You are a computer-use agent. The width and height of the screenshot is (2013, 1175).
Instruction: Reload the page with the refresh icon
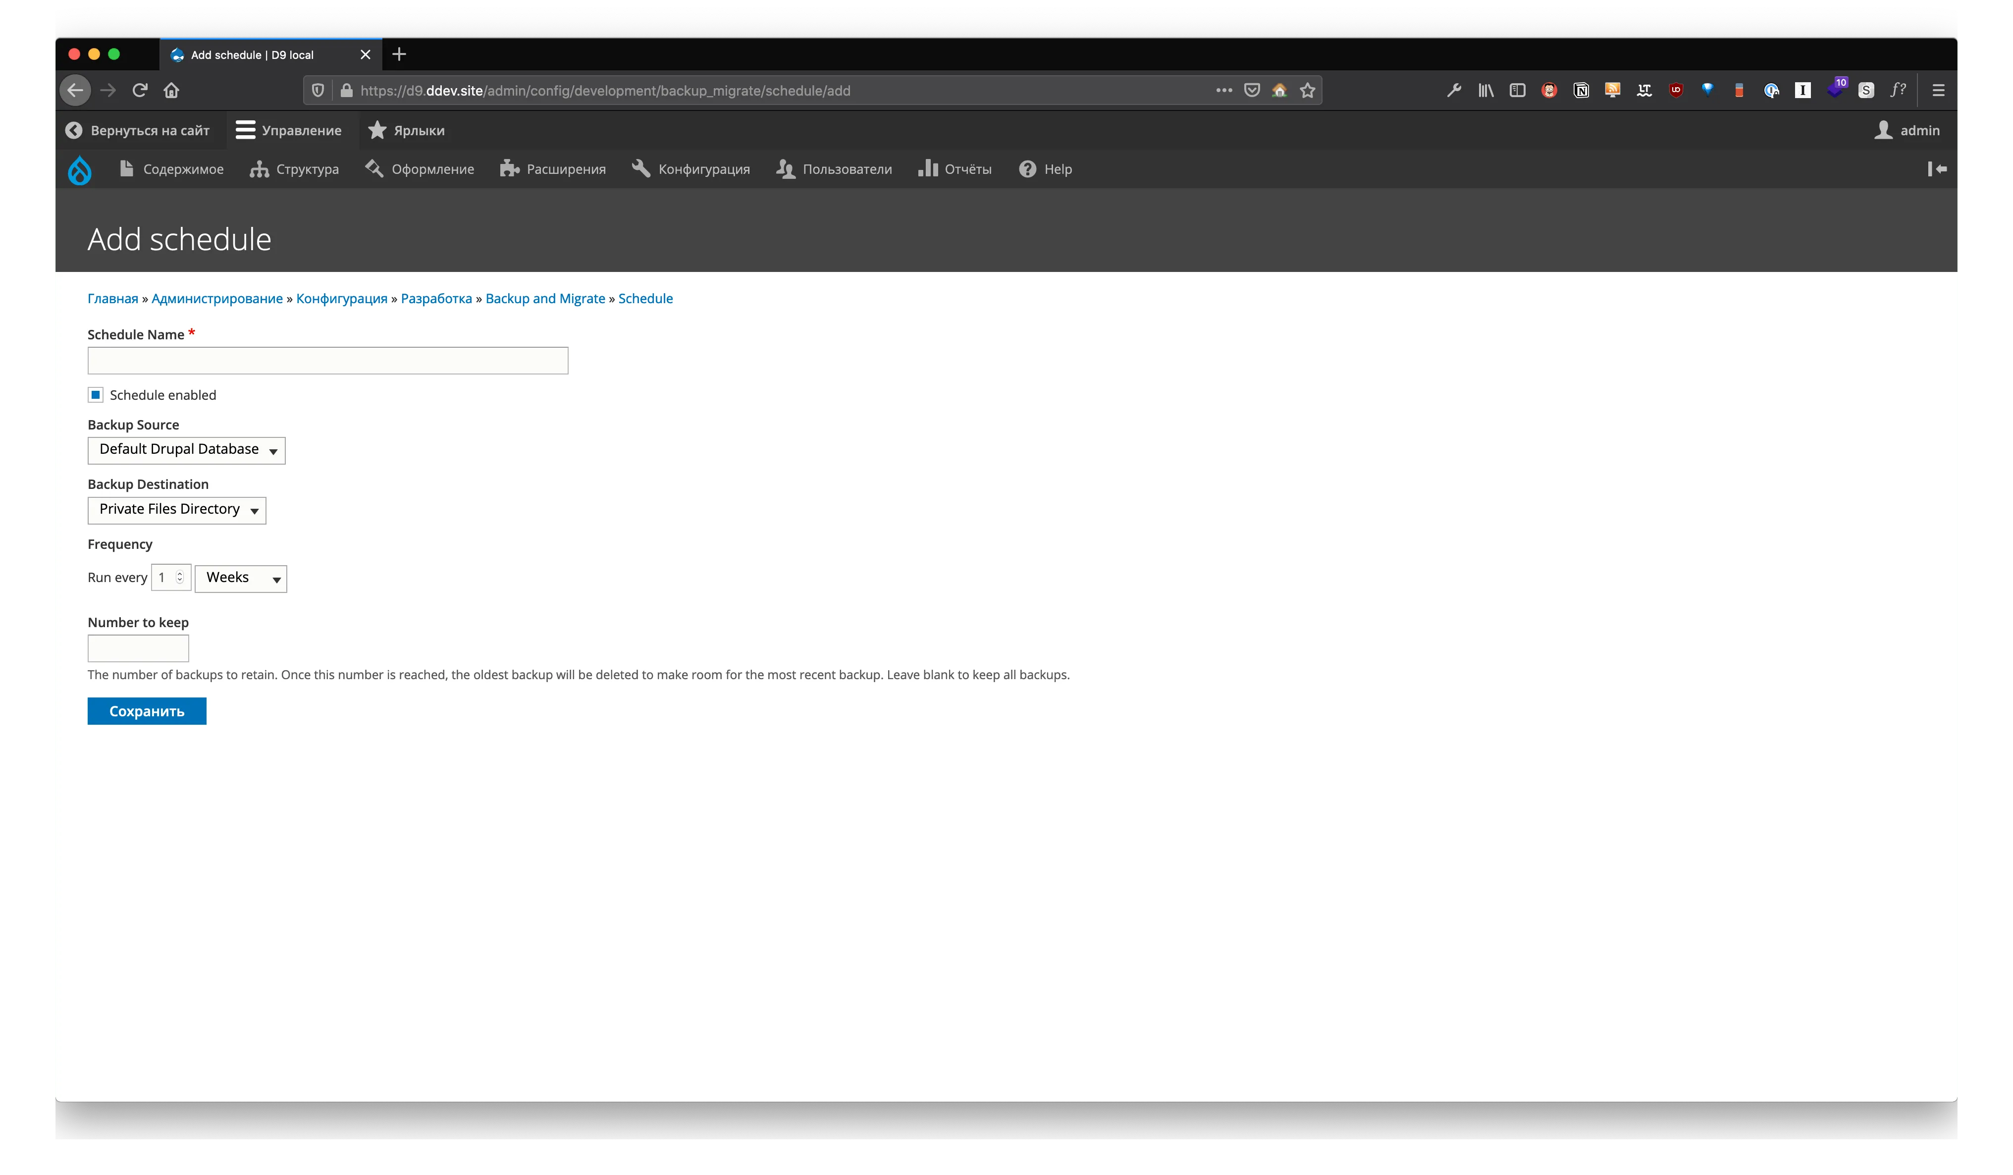[140, 90]
